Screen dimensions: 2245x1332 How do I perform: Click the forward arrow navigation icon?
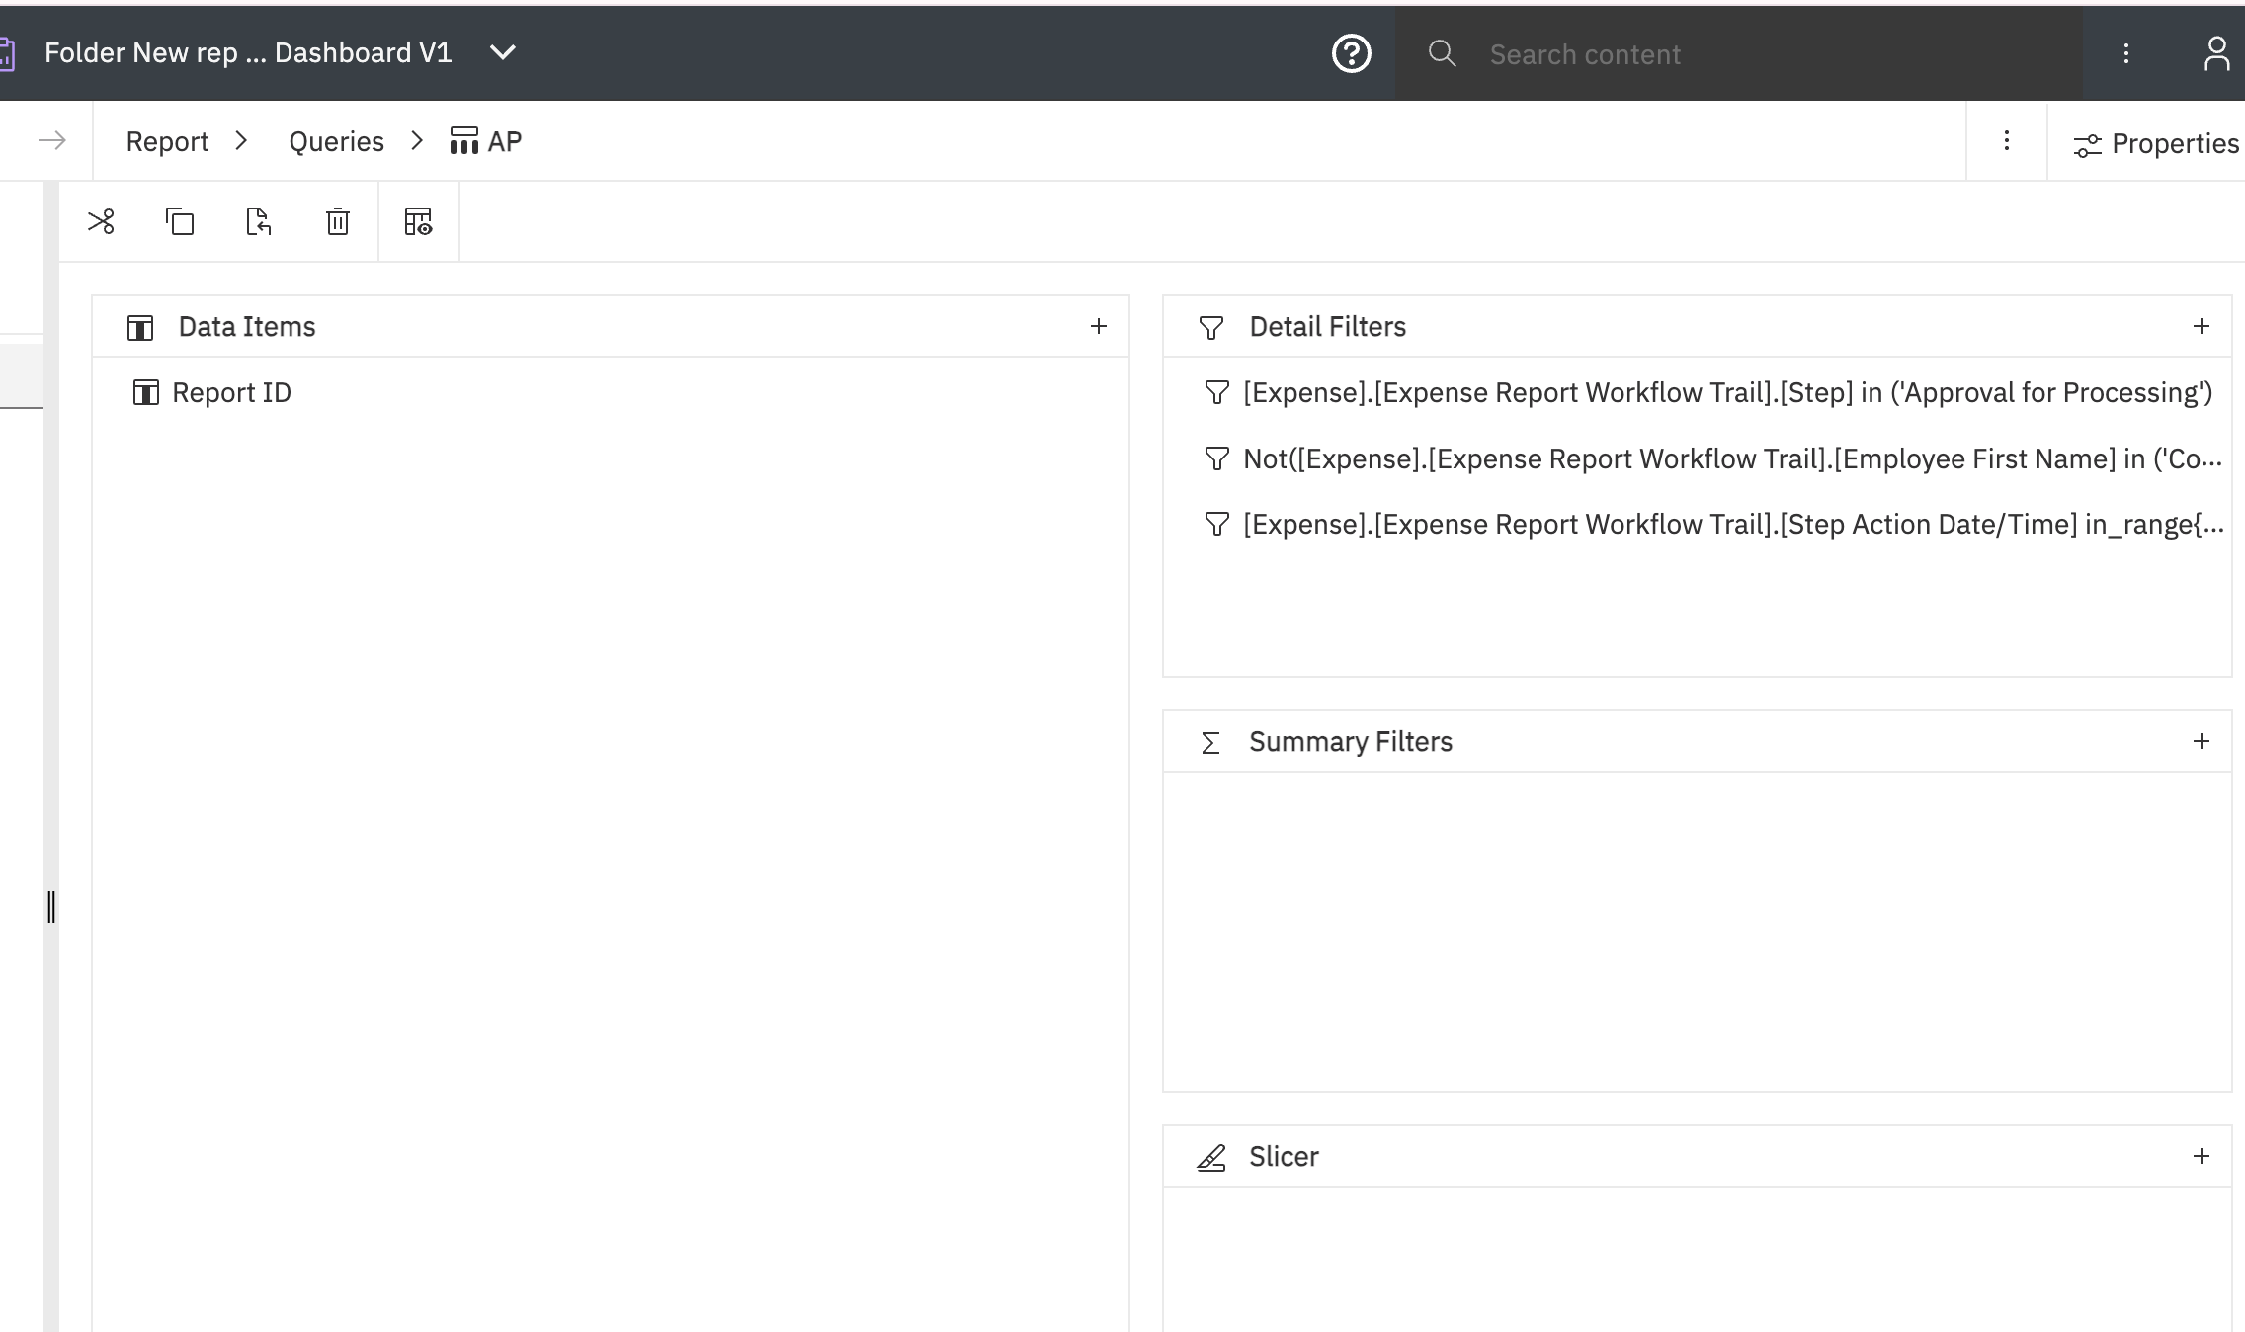51,141
